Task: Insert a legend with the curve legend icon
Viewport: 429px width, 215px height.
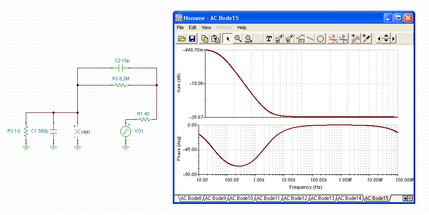Action: pyautogui.click(x=300, y=39)
